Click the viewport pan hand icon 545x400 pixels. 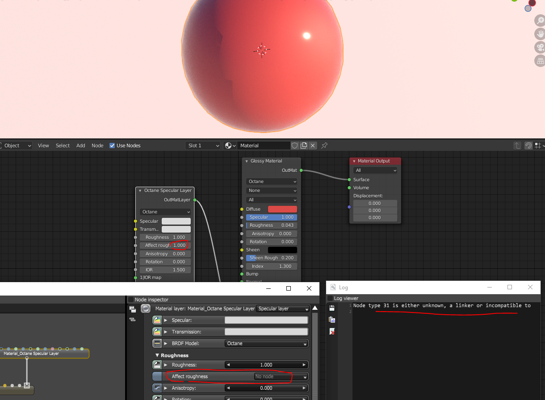[x=540, y=34]
